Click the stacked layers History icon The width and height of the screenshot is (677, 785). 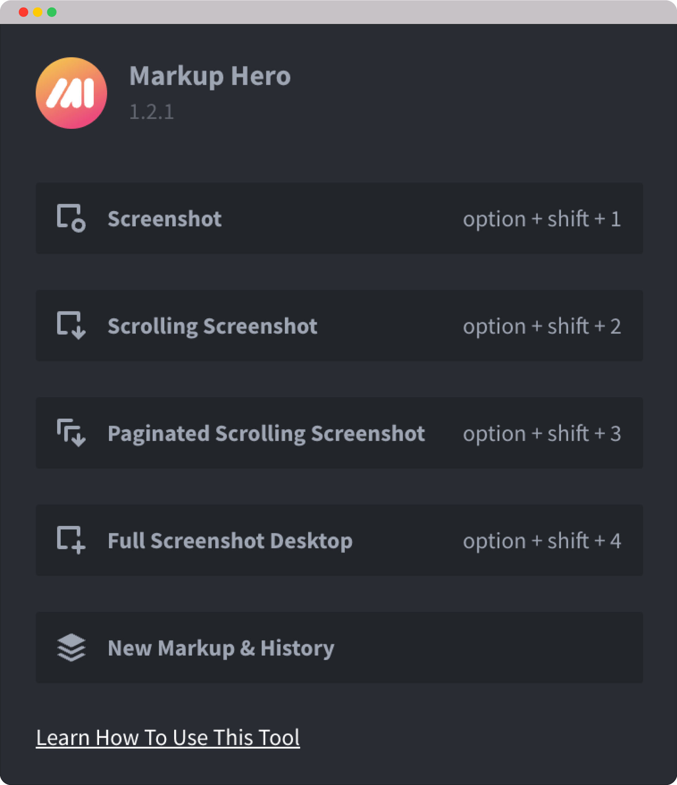(x=71, y=647)
